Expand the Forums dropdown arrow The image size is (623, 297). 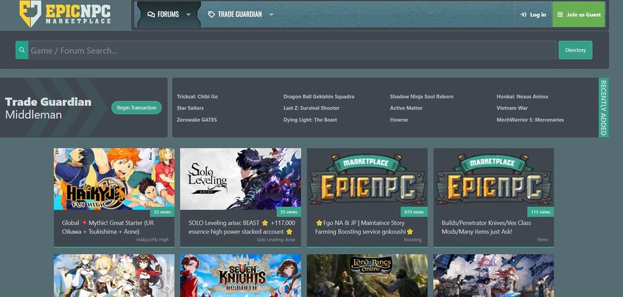click(188, 15)
